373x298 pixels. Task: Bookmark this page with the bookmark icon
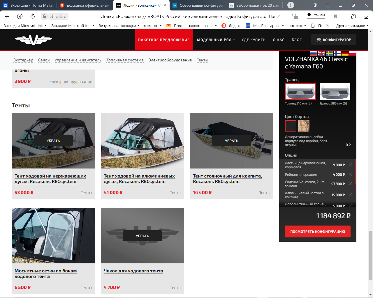(336, 16)
